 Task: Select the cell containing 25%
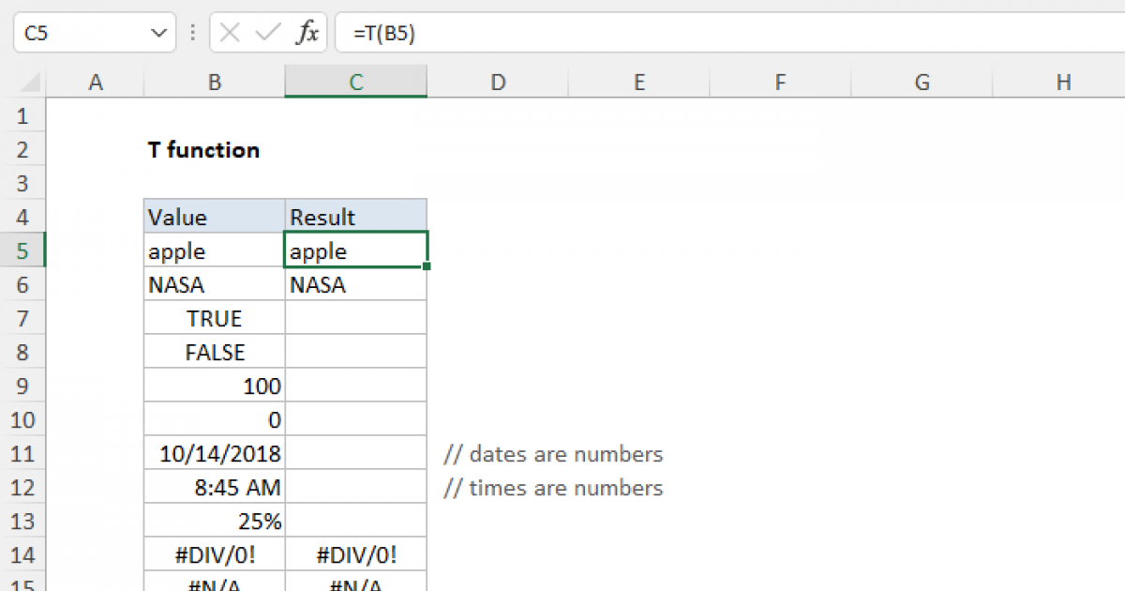tap(215, 522)
